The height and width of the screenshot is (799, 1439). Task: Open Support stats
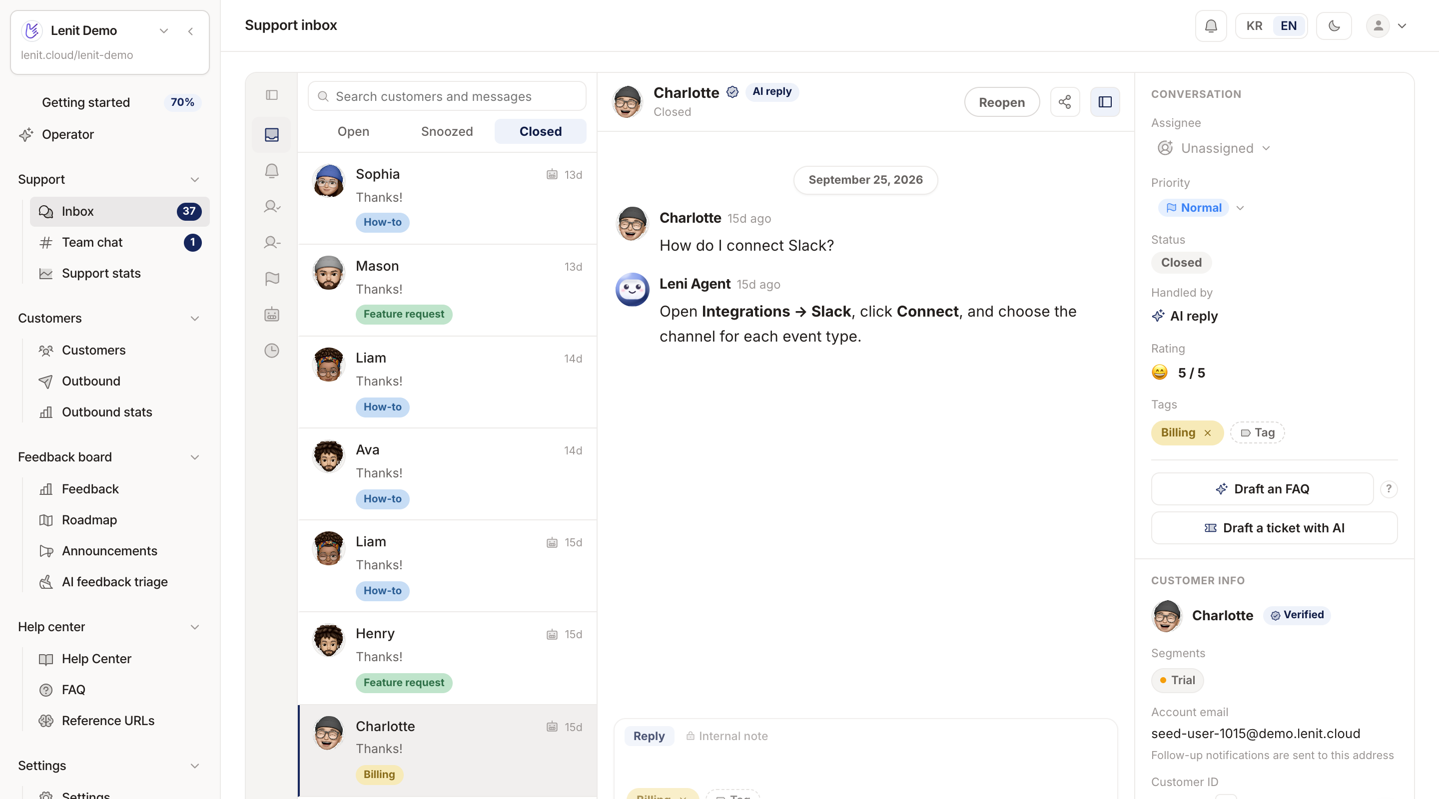[119, 274]
